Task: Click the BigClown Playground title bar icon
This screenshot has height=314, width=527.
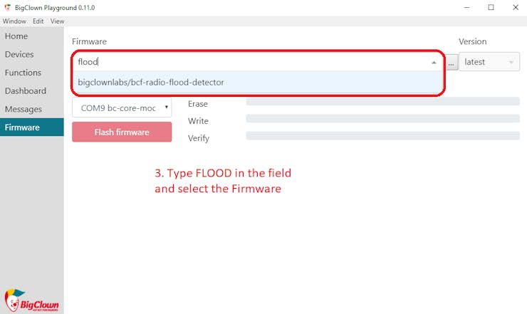Action: pos(7,7)
